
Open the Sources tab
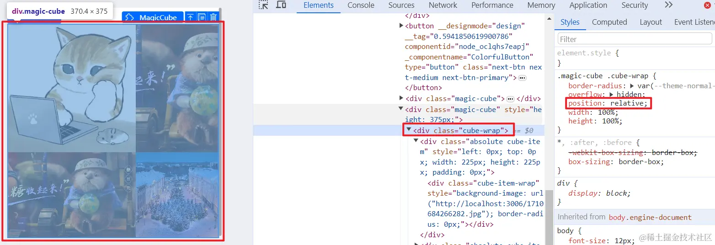401,5
